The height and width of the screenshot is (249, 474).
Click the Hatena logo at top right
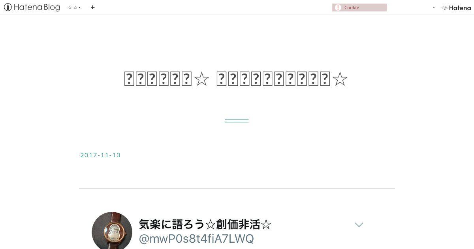pyautogui.click(x=456, y=8)
